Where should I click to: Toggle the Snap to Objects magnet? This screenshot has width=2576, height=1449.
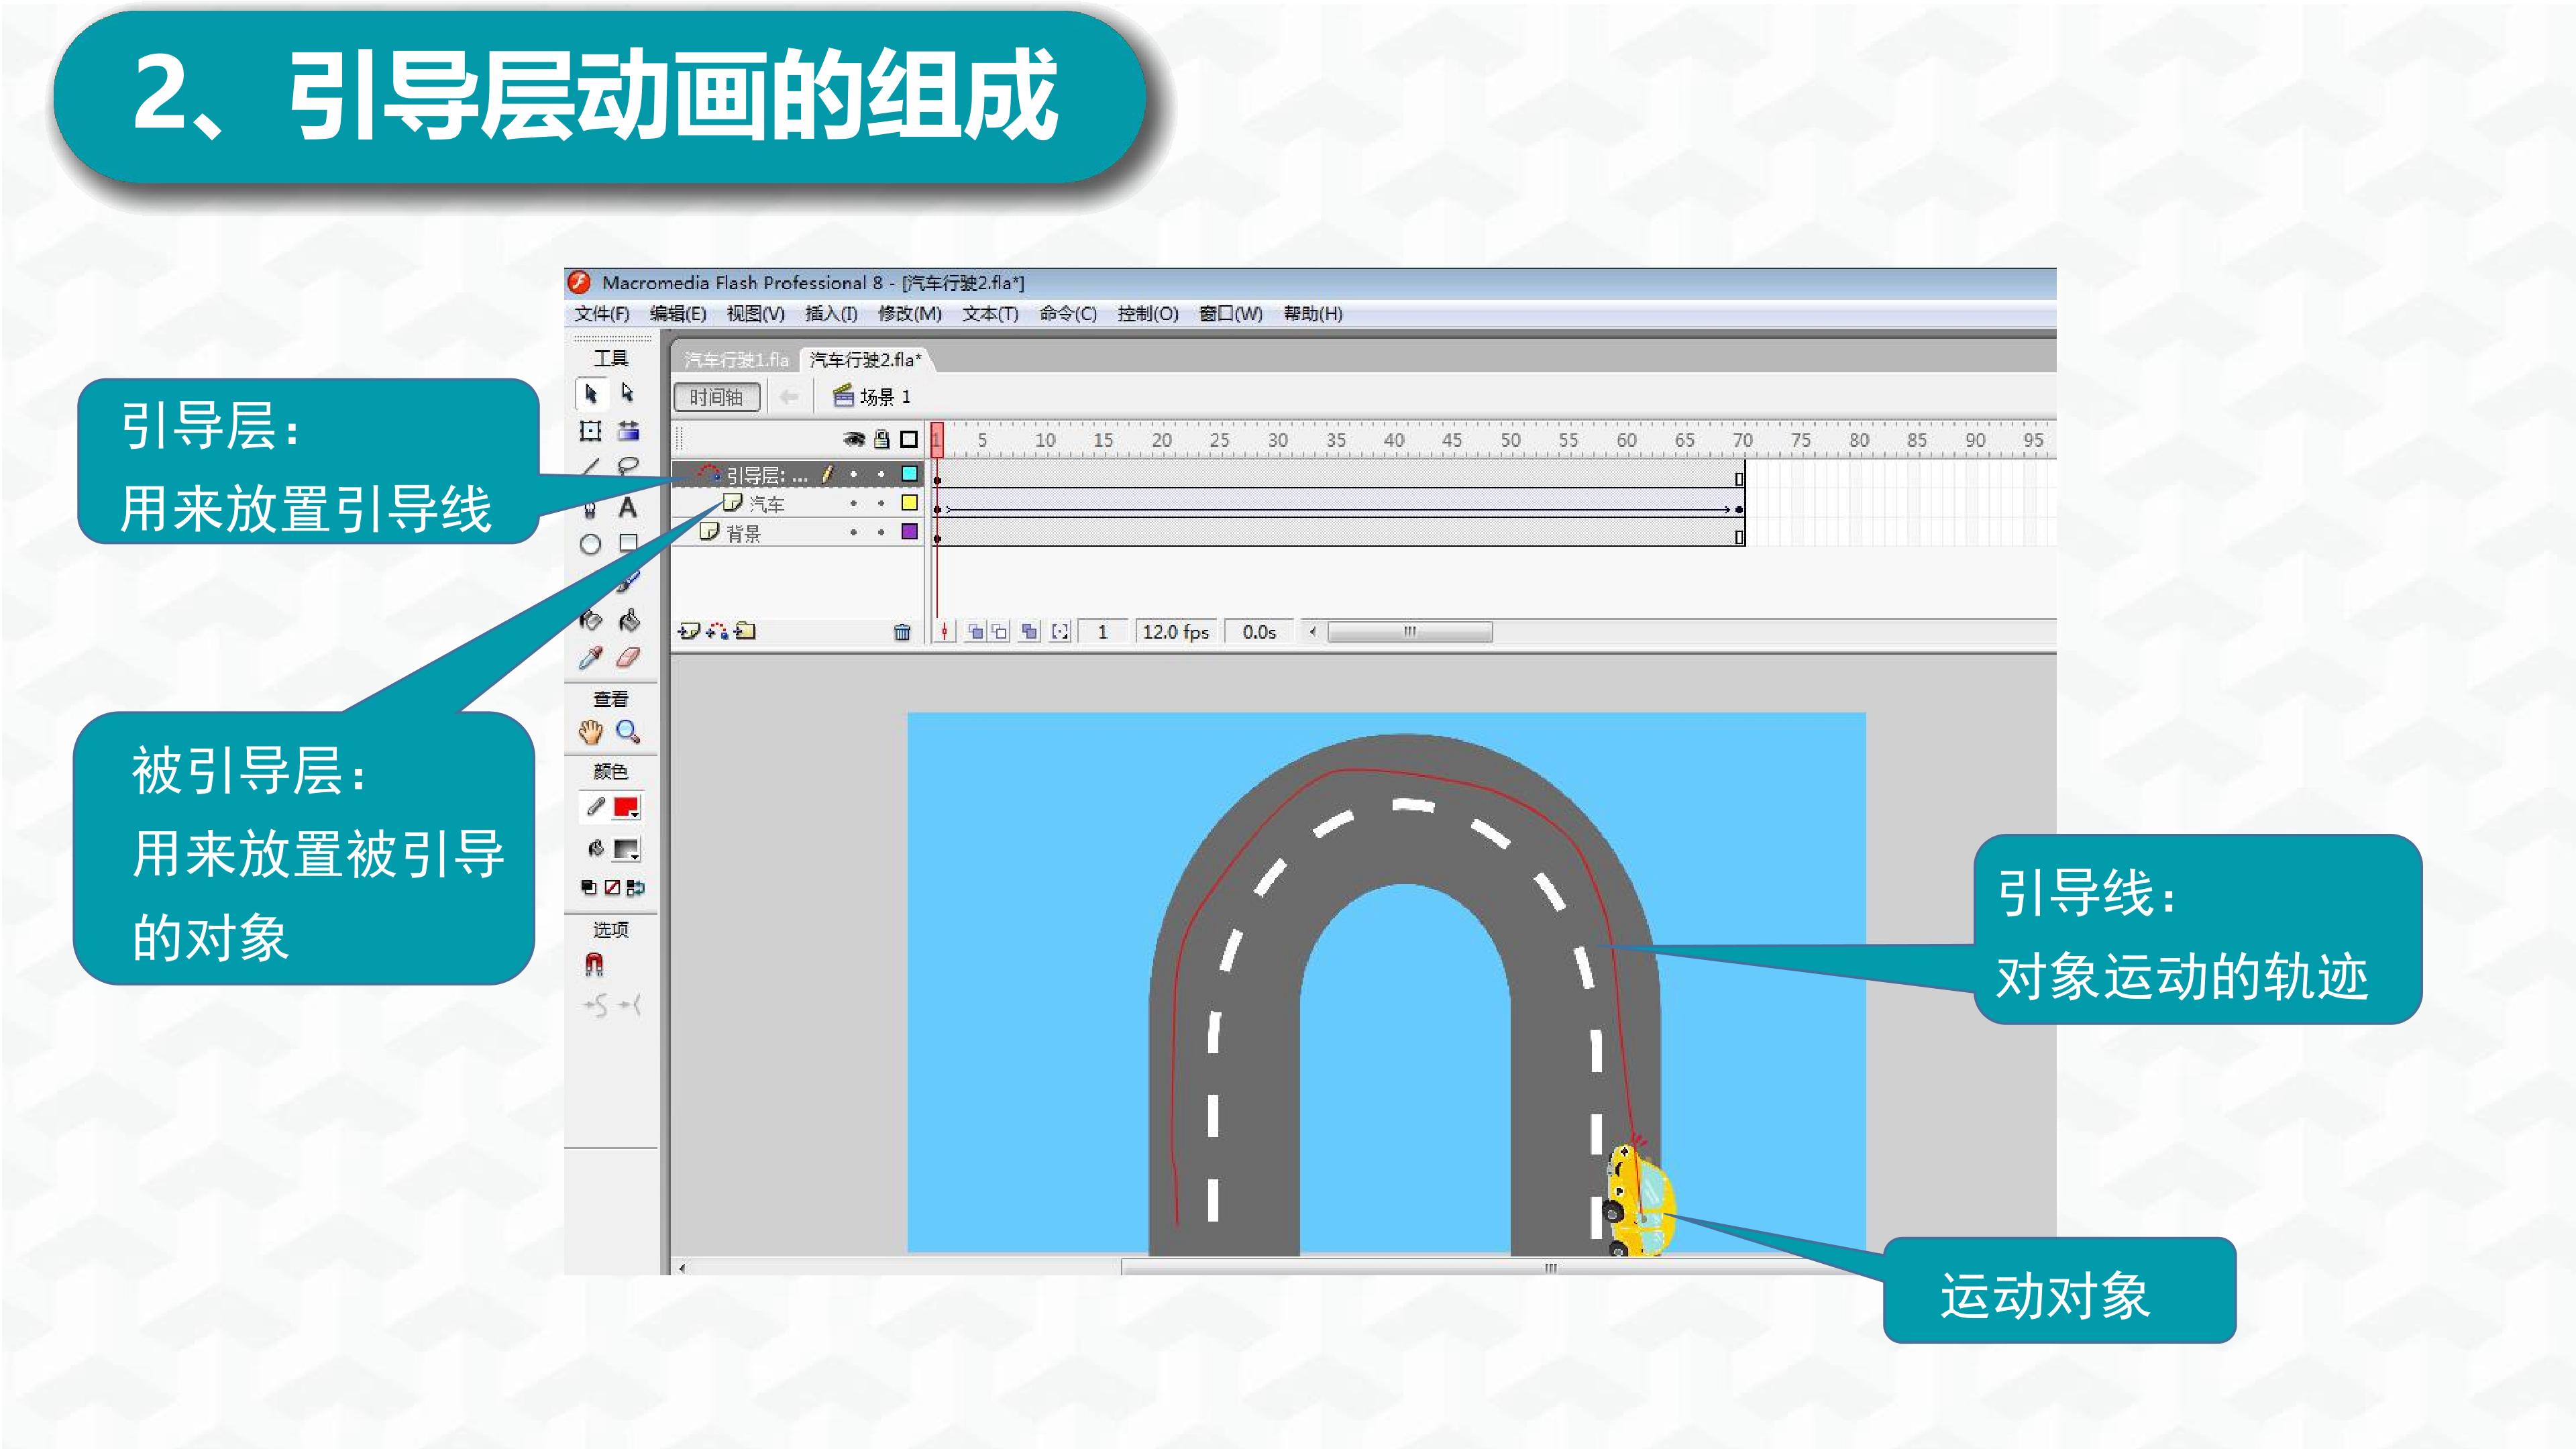click(x=594, y=964)
